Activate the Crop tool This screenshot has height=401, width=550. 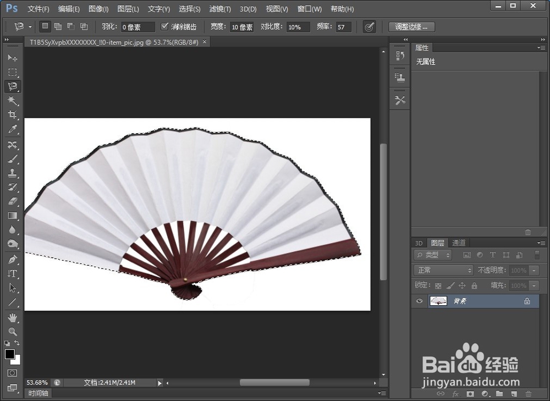(x=13, y=115)
